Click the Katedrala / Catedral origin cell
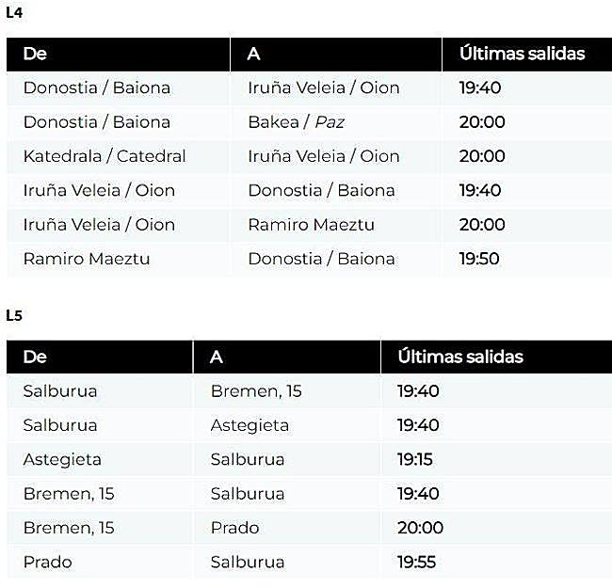This screenshot has height=588, width=612. pyautogui.click(x=105, y=156)
